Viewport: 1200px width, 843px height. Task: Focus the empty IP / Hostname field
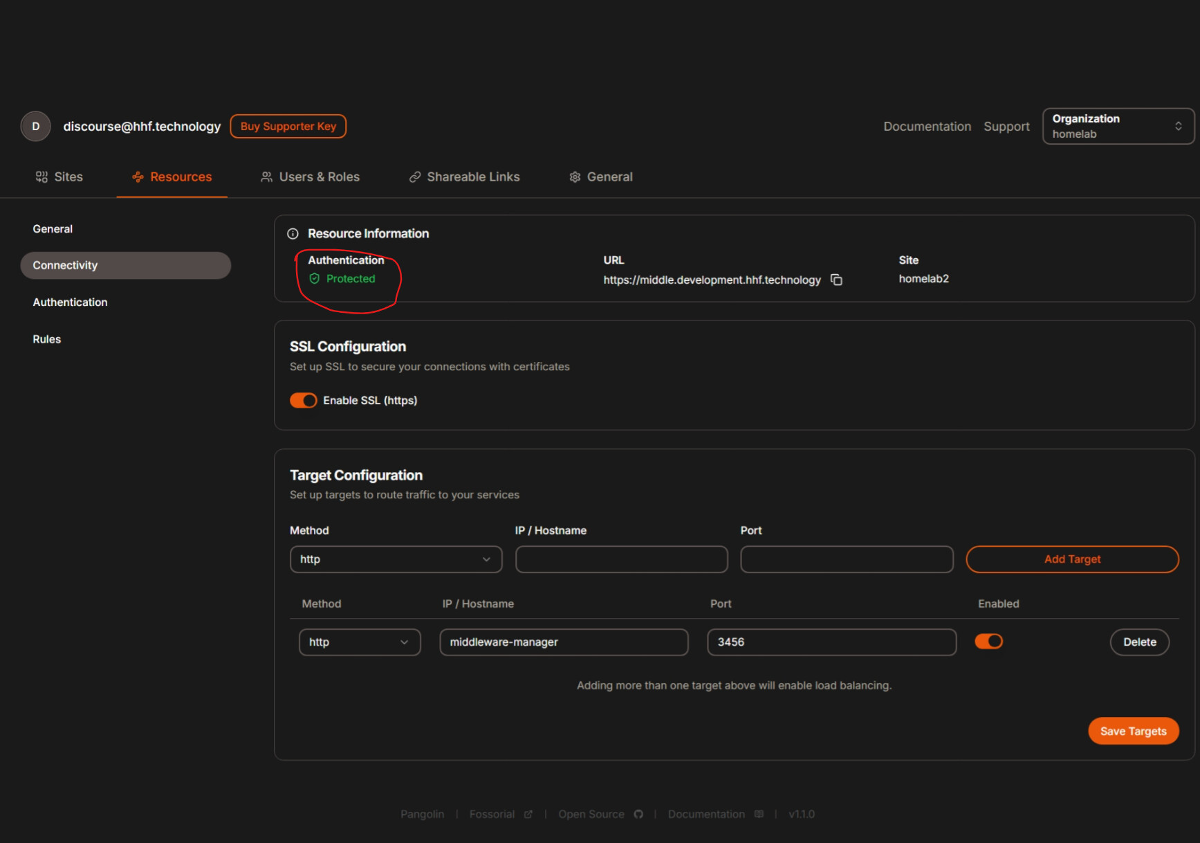pos(621,559)
